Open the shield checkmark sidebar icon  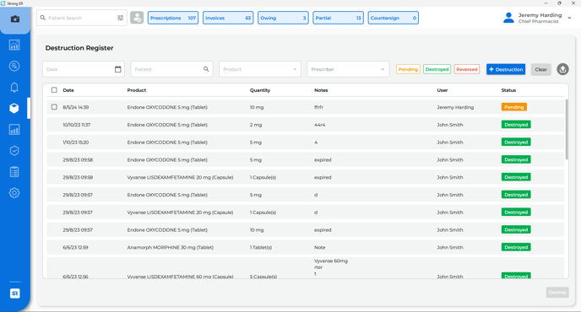point(14,151)
